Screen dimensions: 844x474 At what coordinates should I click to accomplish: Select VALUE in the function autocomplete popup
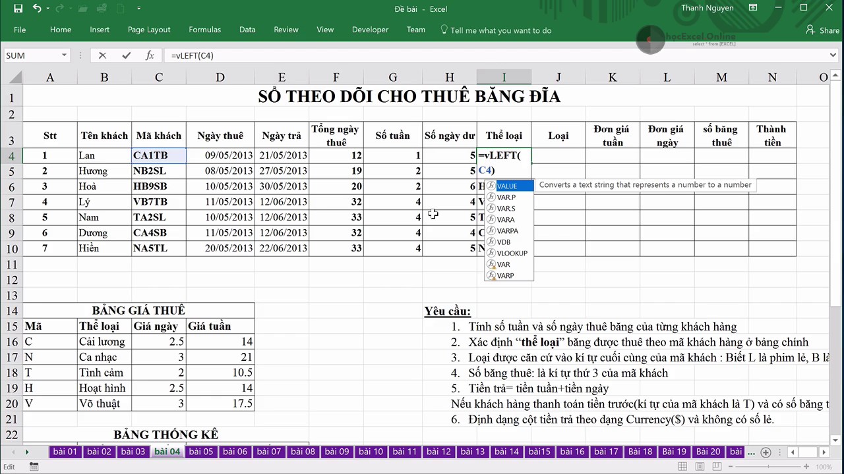507,186
